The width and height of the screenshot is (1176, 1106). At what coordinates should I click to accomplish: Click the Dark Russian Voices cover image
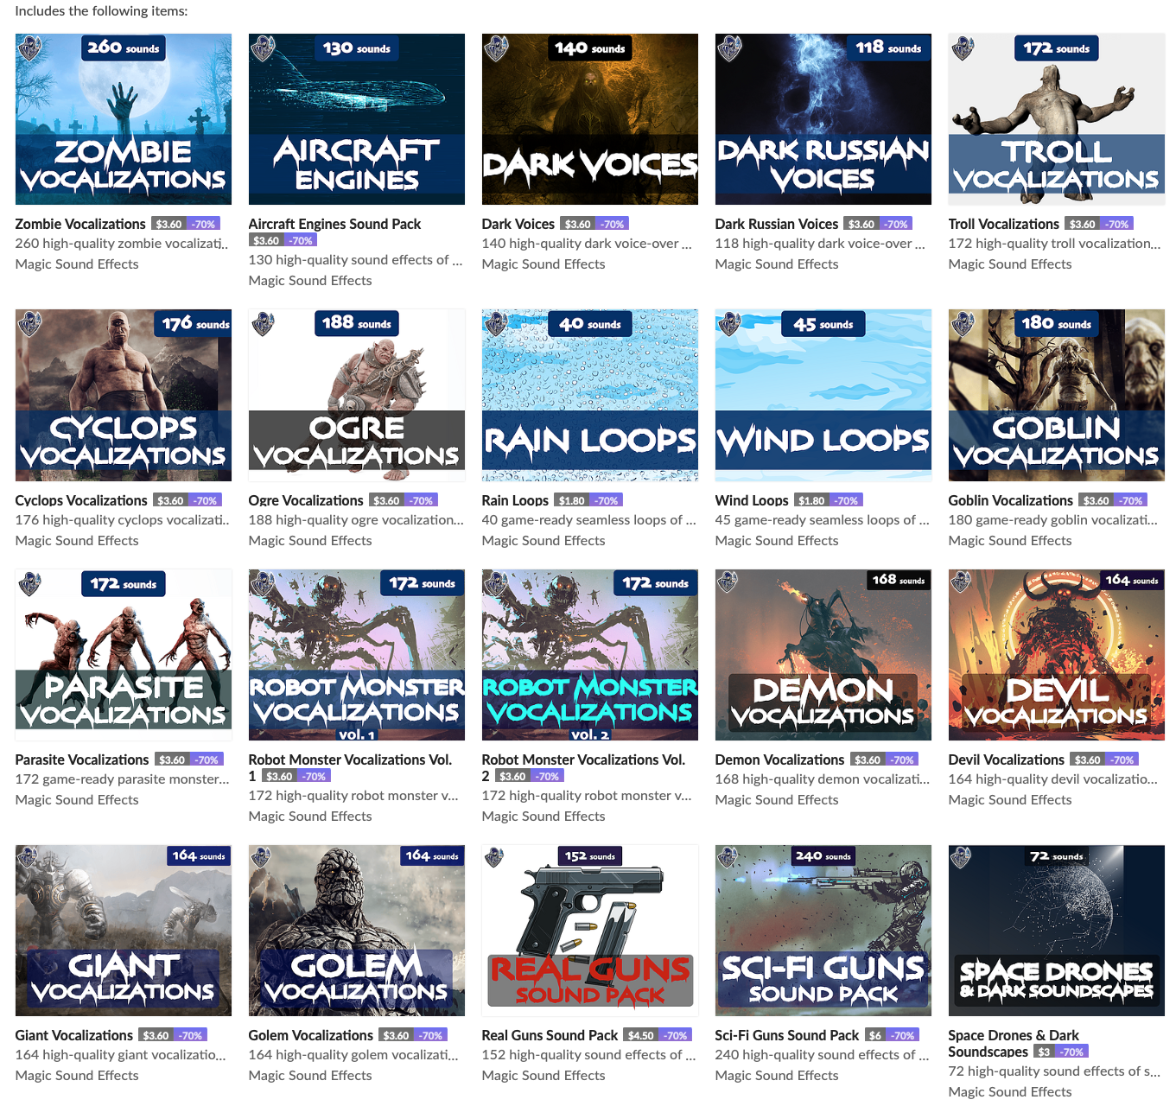(x=823, y=119)
